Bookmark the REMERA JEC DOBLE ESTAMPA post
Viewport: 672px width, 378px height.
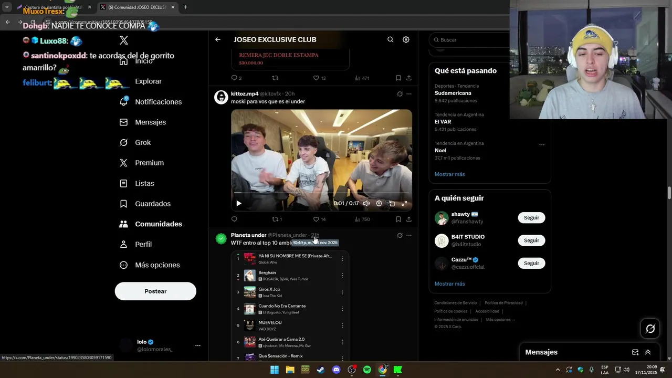coord(398,78)
